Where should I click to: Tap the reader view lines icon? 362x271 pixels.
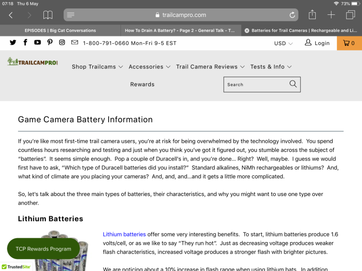(x=71, y=15)
